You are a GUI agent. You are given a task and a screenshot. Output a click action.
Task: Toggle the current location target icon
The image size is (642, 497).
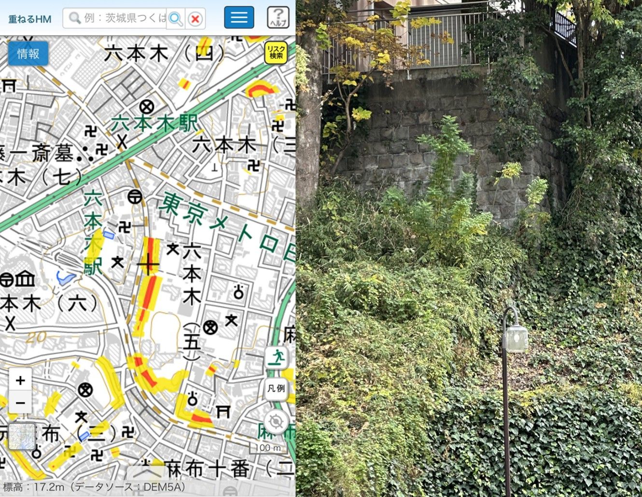tap(276, 422)
